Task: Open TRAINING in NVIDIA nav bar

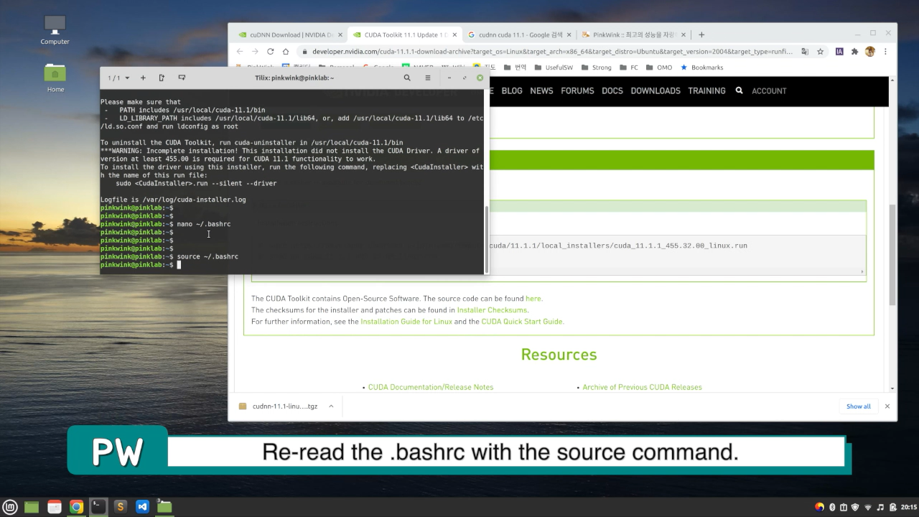Action: [706, 90]
